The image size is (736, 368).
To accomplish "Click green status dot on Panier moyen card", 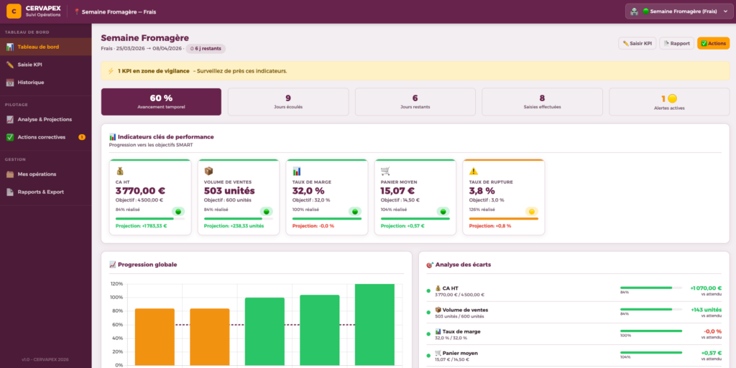I will pos(443,212).
